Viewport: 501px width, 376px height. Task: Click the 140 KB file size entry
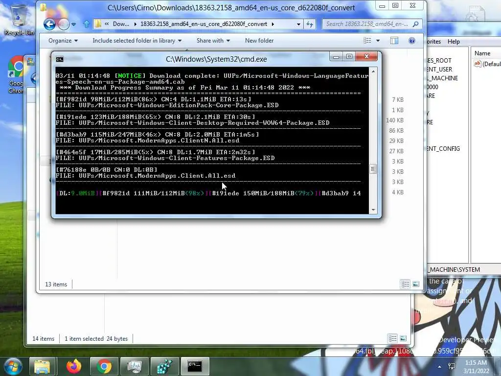pos(395,120)
